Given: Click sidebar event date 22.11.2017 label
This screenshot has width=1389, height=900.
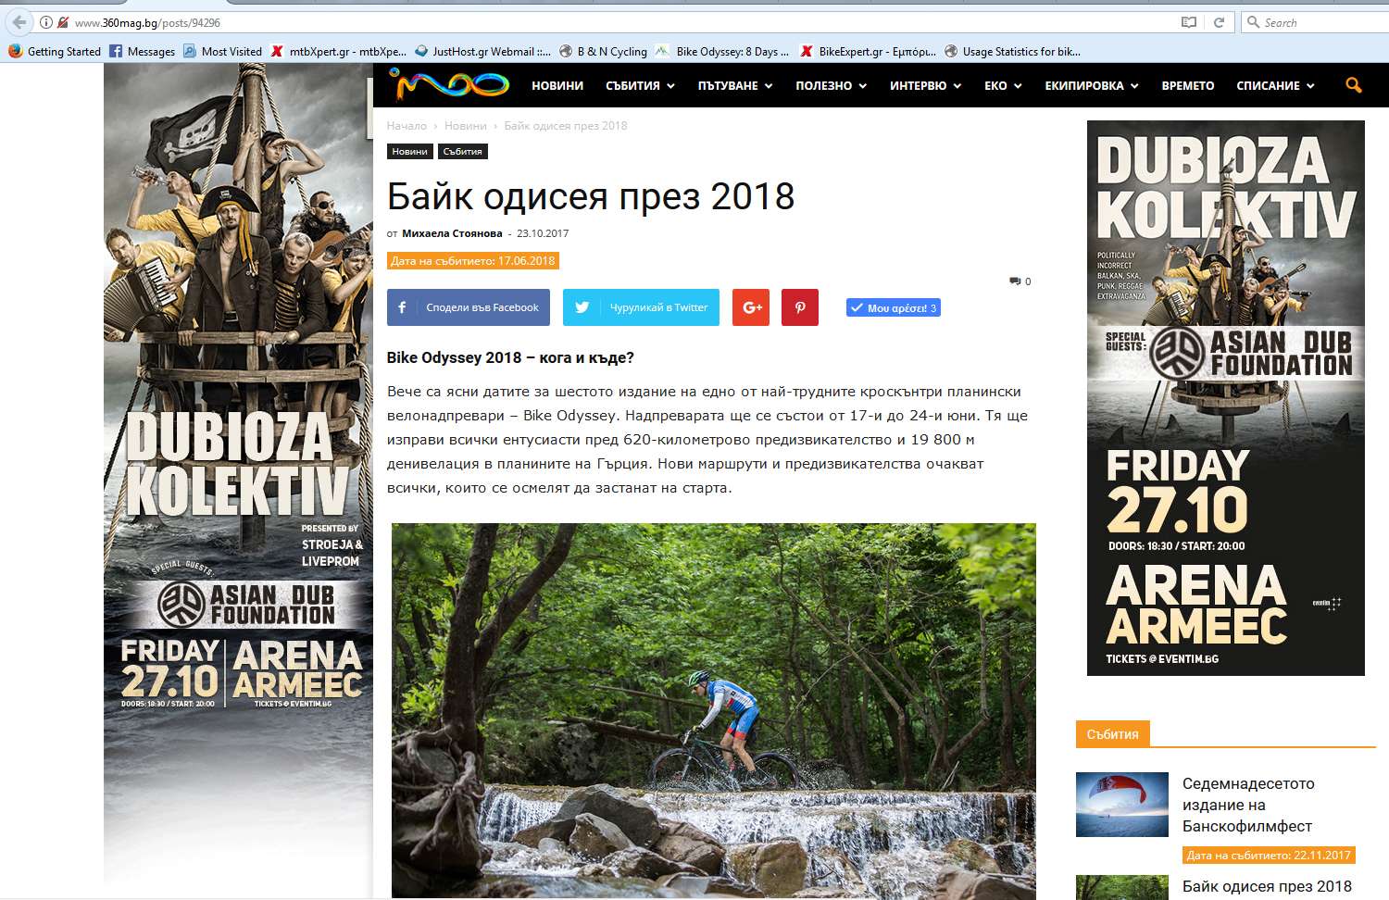Looking at the screenshot, I should [x=1269, y=856].
